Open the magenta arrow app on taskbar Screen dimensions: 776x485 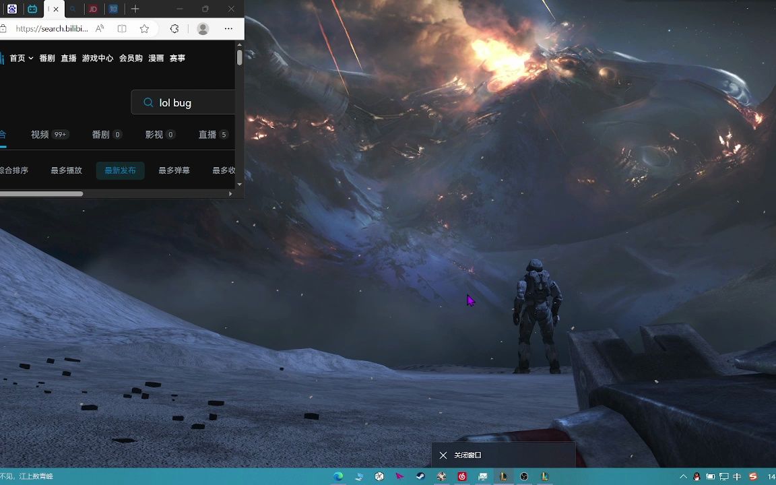tap(400, 476)
